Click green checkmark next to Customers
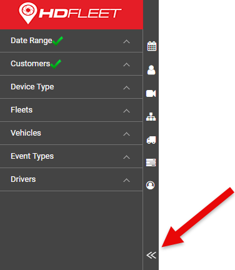Screen dimensions: 235x270 [56, 64]
